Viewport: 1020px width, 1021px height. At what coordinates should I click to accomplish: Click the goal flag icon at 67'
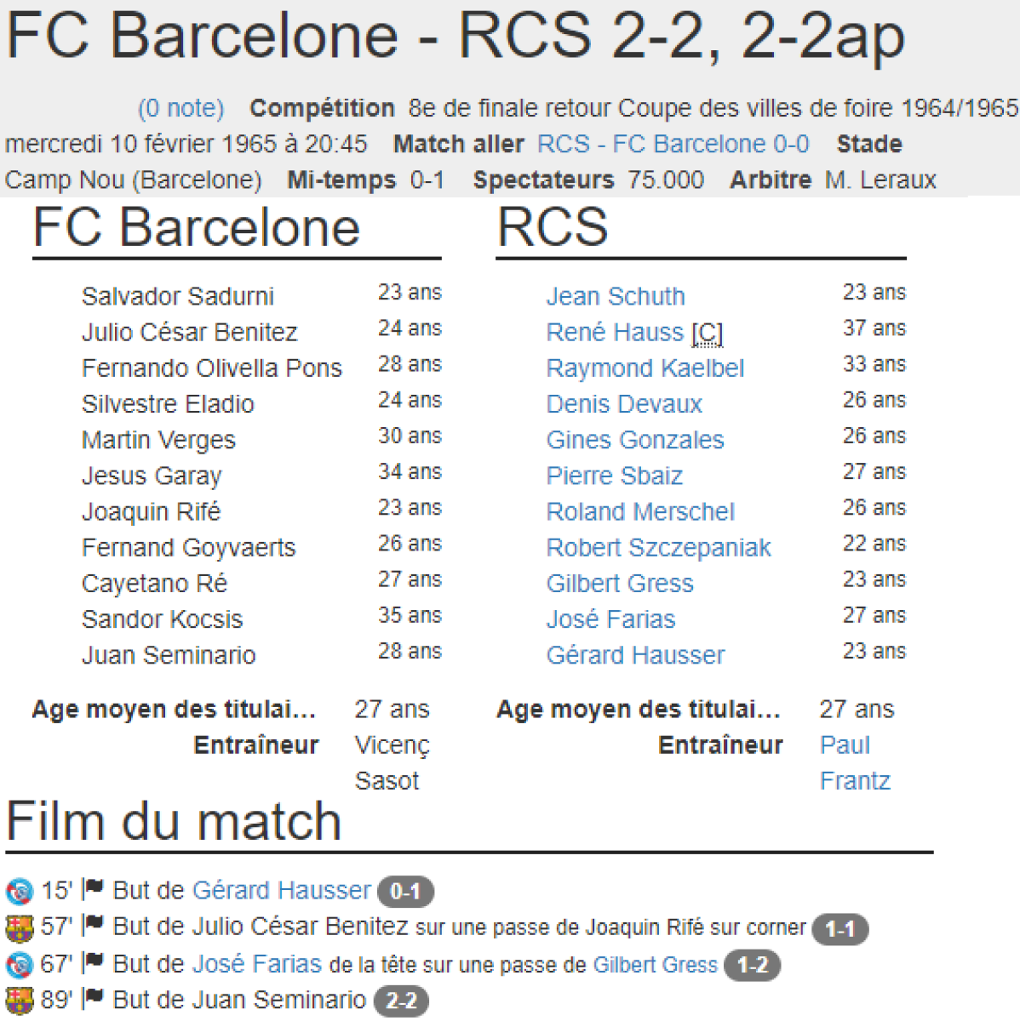94,962
